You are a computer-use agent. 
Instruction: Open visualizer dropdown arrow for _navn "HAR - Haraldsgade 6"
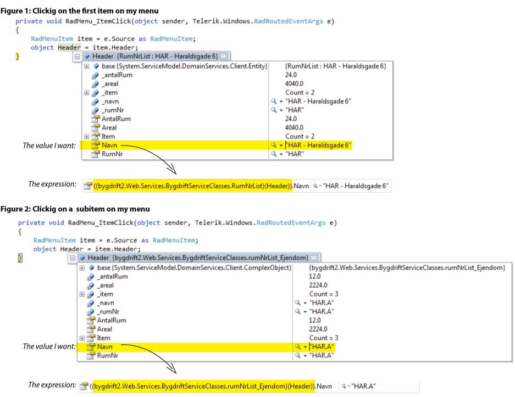click(281, 102)
